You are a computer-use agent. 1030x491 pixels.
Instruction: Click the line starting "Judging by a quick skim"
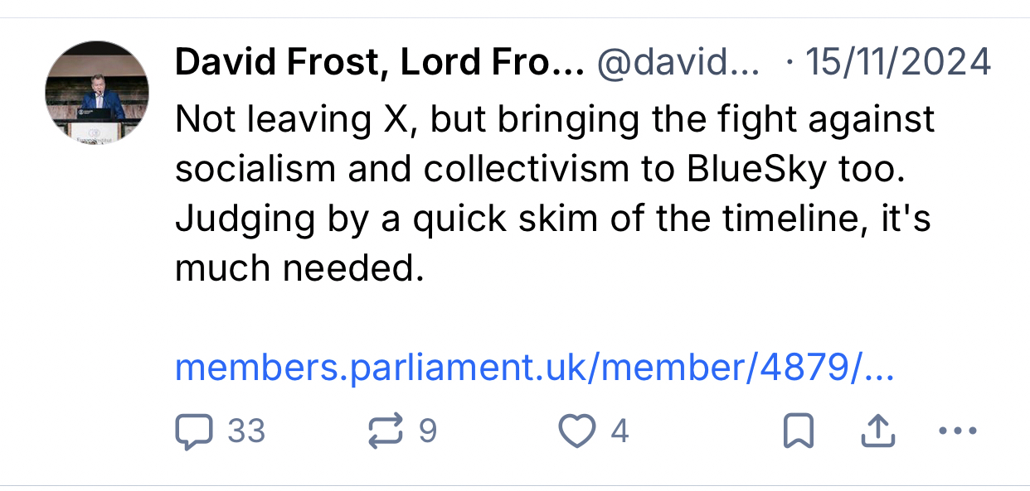[552, 219]
